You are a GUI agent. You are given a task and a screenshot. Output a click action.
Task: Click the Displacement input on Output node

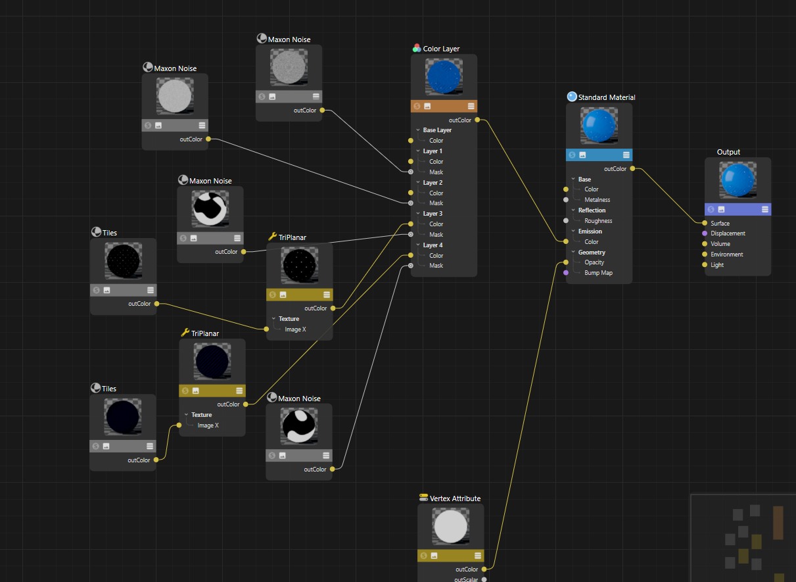pos(705,233)
